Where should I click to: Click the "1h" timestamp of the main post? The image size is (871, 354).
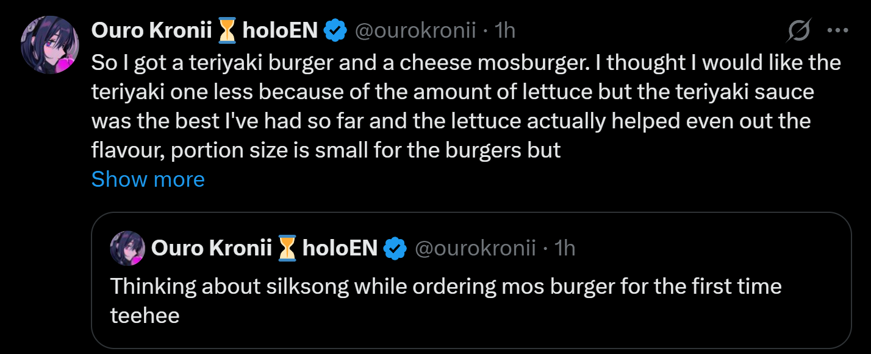click(x=505, y=30)
